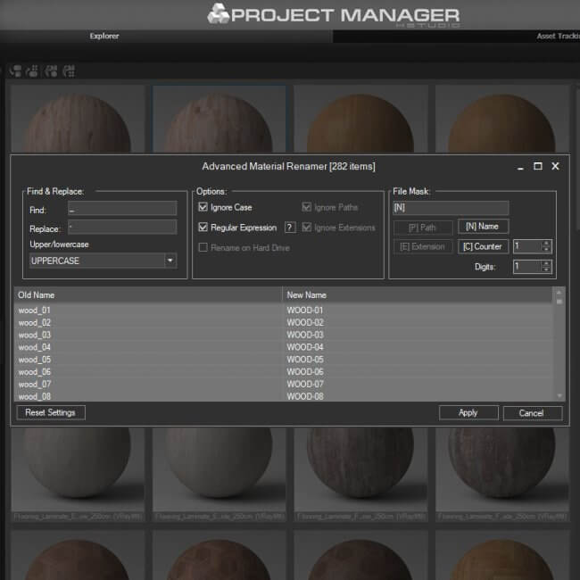Click the WOOD-06 new name cell
The image size is (580, 580).
click(x=418, y=372)
